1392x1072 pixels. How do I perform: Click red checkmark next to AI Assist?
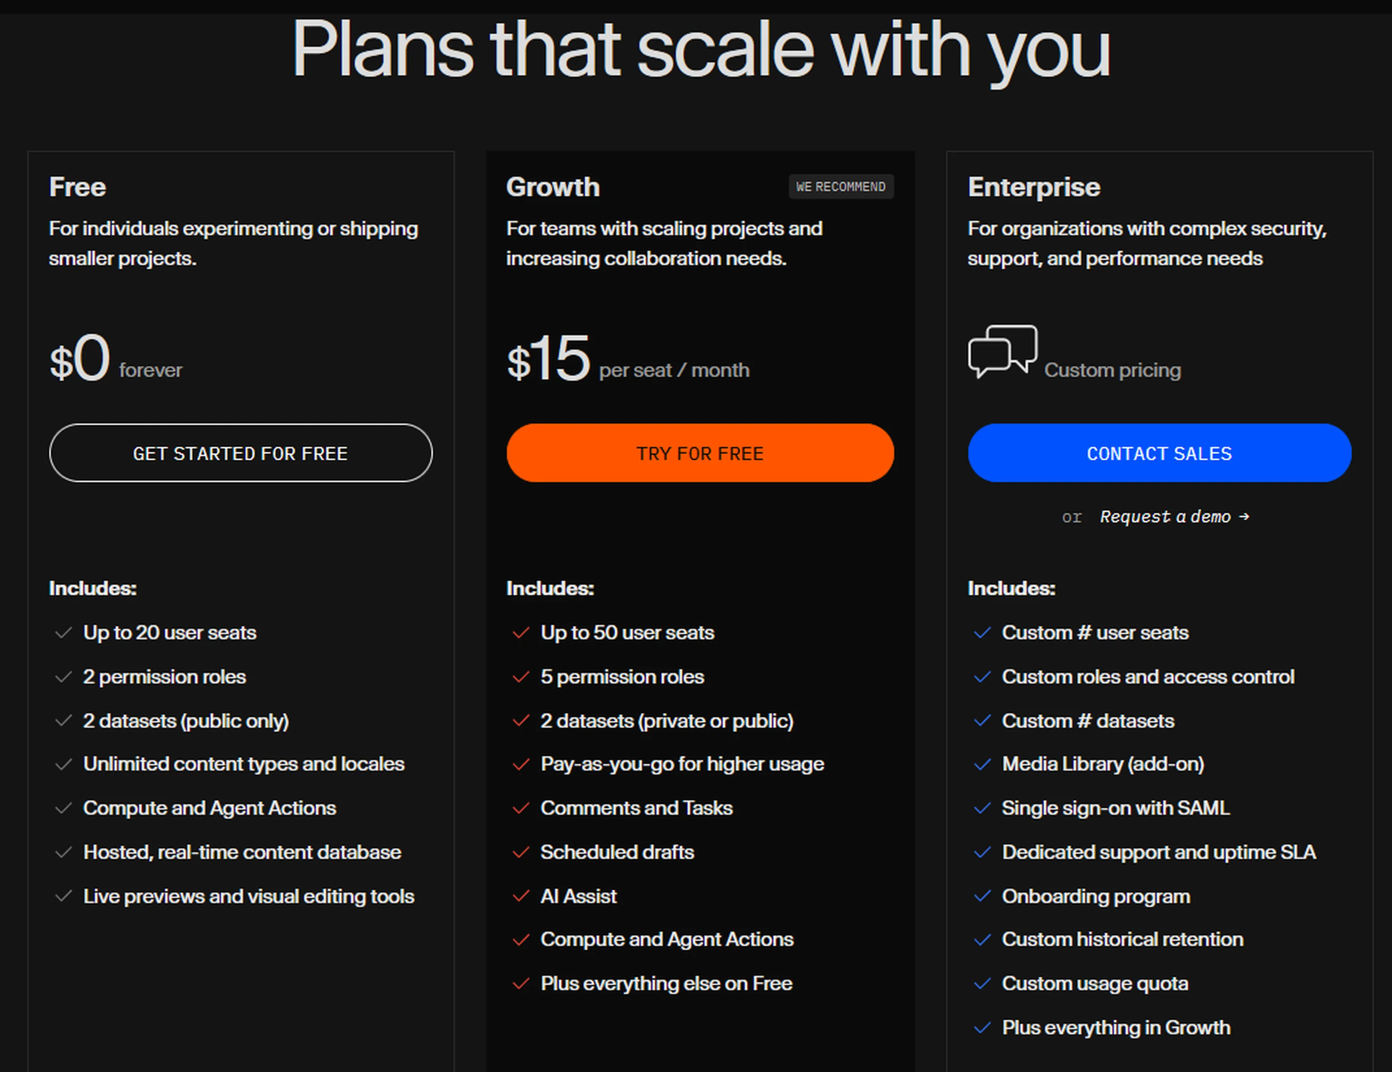tap(521, 897)
